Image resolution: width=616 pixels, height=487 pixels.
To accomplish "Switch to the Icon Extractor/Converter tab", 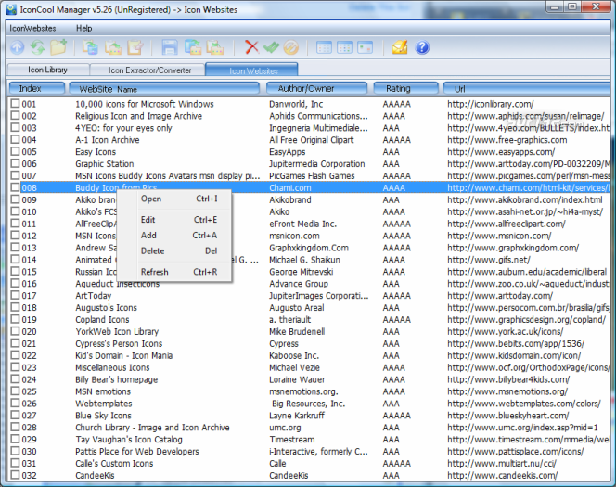I will click(x=149, y=70).
